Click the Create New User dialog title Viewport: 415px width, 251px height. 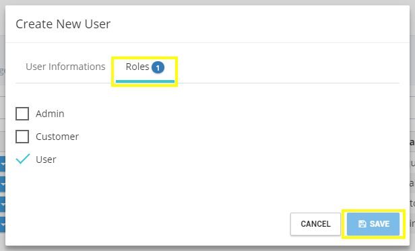click(x=63, y=24)
